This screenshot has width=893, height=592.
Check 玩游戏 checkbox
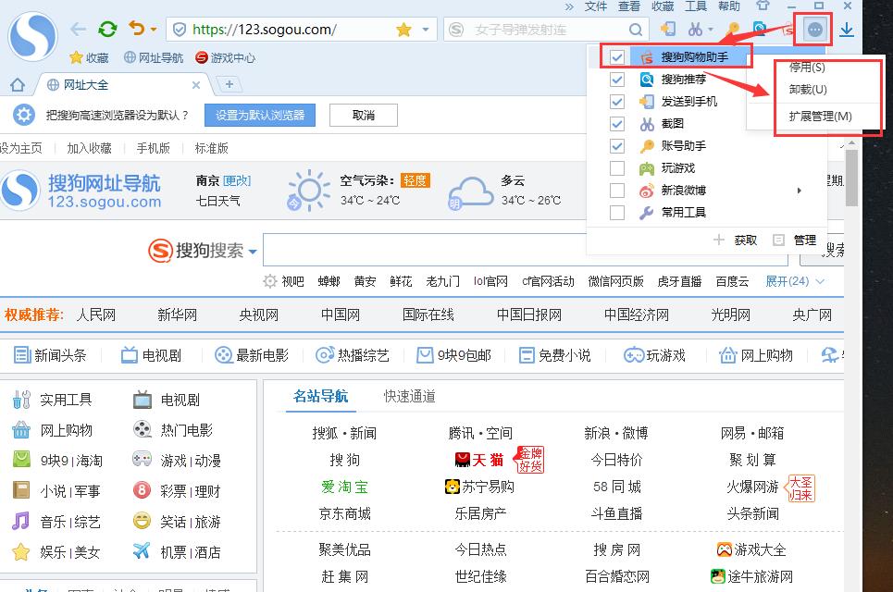point(617,168)
